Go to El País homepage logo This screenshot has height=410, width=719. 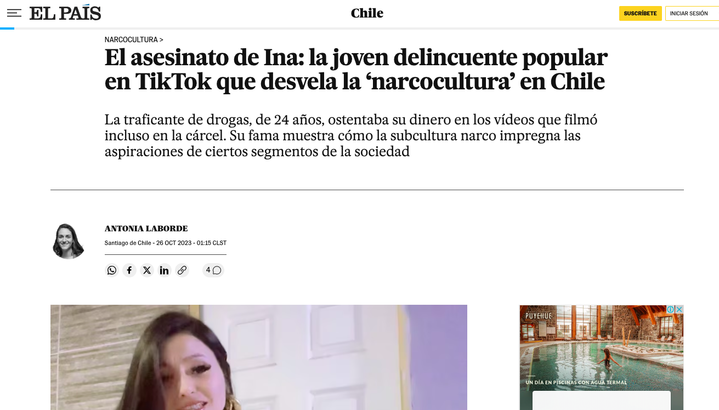pos(65,13)
